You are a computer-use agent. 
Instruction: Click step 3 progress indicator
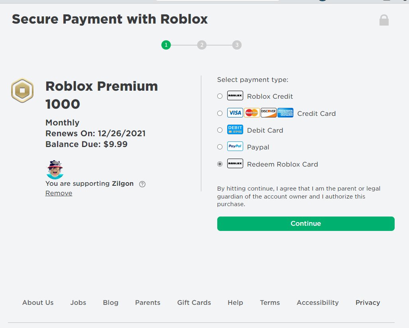[x=237, y=45]
